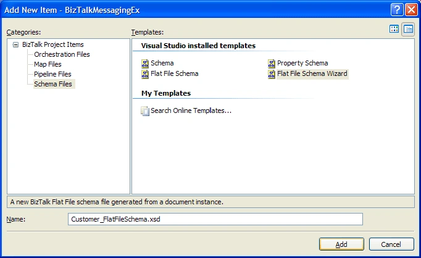Select the Flat File Schema template icon

pyautogui.click(x=145, y=74)
